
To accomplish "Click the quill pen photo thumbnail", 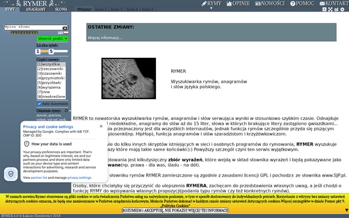I will tap(129, 78).
